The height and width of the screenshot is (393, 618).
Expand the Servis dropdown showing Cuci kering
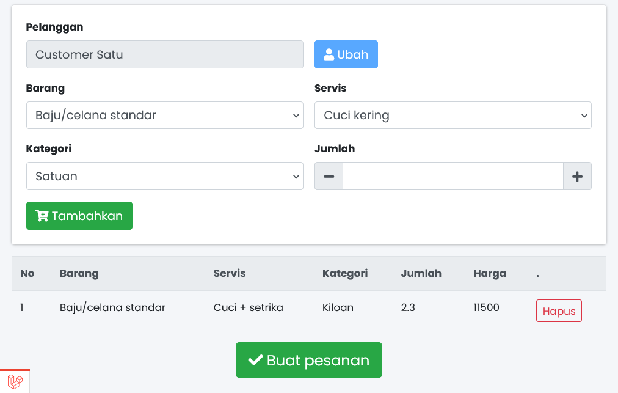tap(453, 115)
